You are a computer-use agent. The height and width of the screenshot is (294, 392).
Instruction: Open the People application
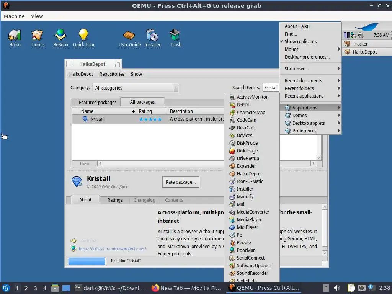[x=252, y=242]
